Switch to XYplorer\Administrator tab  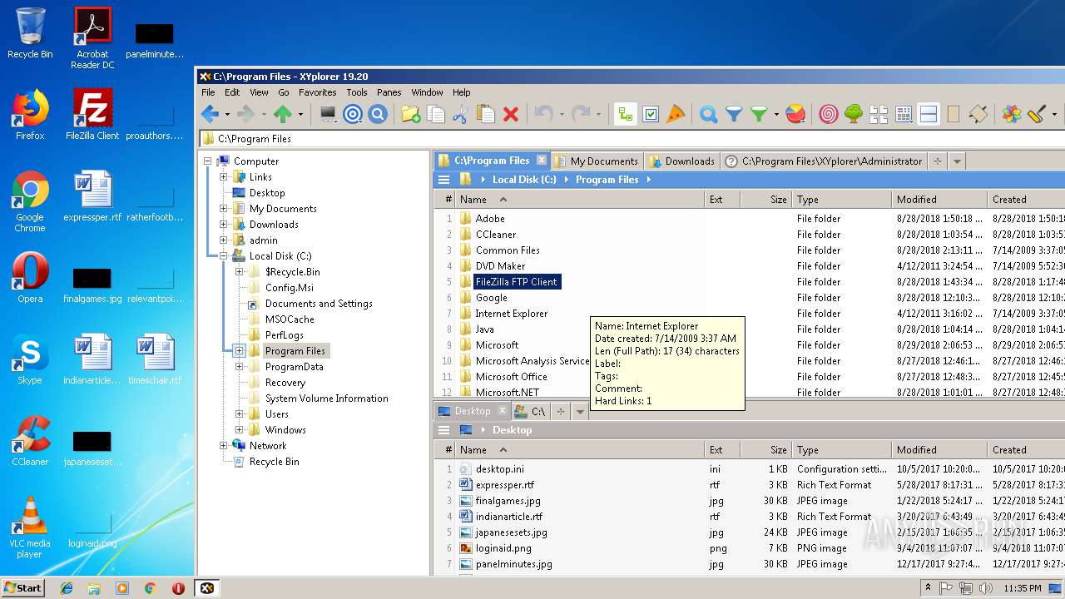pyautogui.click(x=824, y=161)
